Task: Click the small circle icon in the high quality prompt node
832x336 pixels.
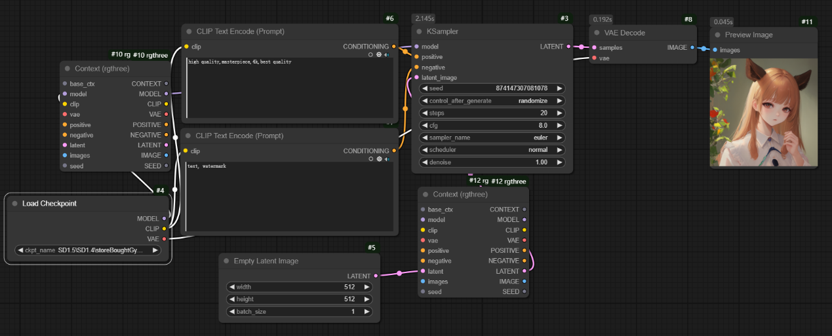Action: [x=371, y=55]
